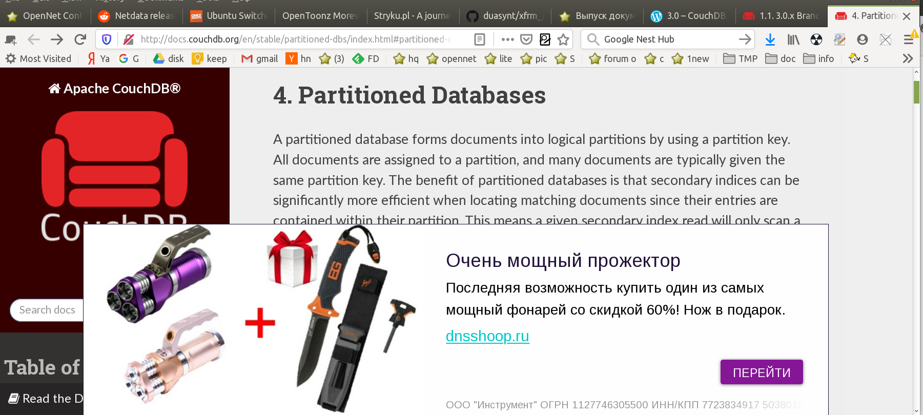Toggle Reader View in address bar
The width and height of the screenshot is (923, 415).
(480, 39)
